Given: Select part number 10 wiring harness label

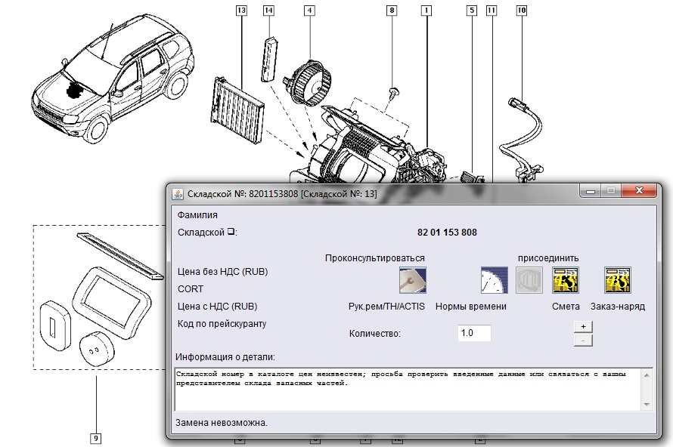Looking at the screenshot, I should click(x=521, y=11).
